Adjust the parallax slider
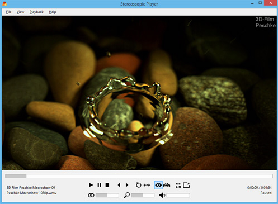 107,195
